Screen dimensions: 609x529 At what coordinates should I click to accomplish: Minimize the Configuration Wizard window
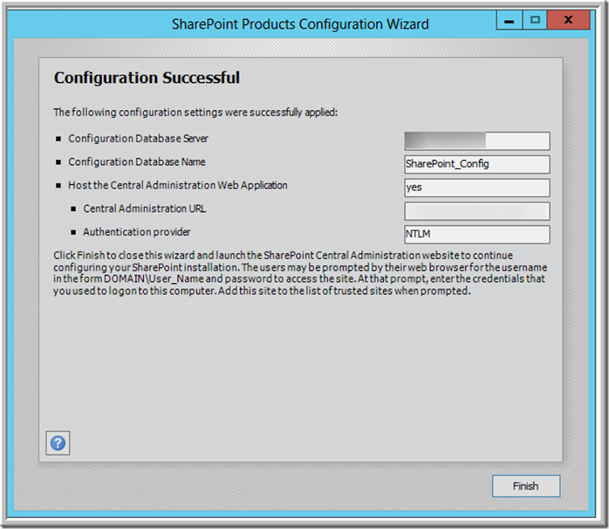[x=509, y=21]
